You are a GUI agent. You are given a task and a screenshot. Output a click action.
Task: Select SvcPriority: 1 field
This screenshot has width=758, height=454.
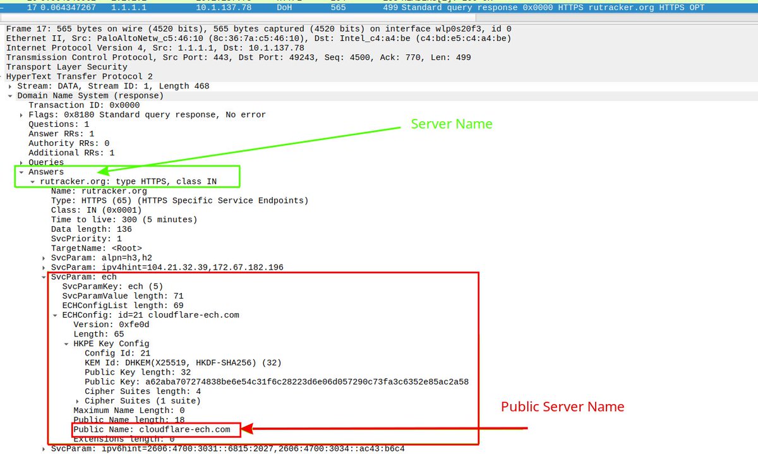87,239
